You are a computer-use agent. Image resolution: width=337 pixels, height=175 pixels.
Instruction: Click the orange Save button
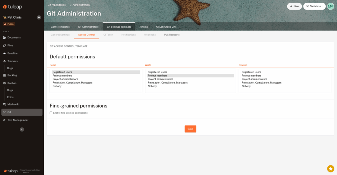pyautogui.click(x=190, y=129)
